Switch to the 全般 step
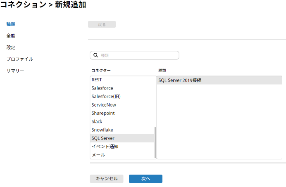The image size is (286, 187). 11,36
